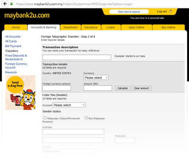Open Fixed Deposits & Mudarabah IA link
Viewport: 189px width, 160px height.
[16, 57]
